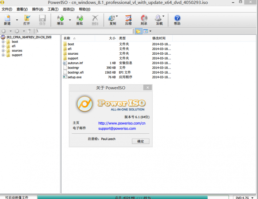Viewport: 258px width, 199px height.
Task: Click the Add (增加) toolbar icon
Action: [x=60, y=20]
